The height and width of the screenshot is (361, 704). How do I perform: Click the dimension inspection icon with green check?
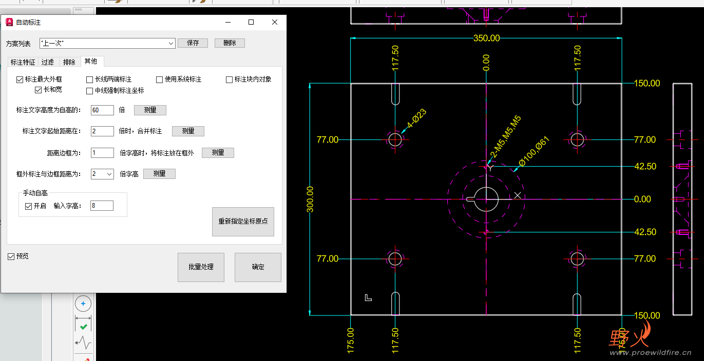(x=83, y=324)
